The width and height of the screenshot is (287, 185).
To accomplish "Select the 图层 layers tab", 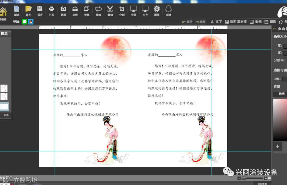I will coord(5,33).
